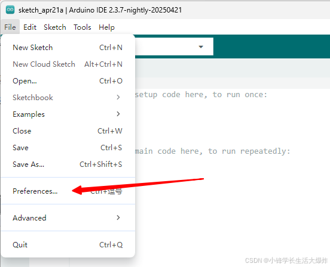Open the File menu
The height and width of the screenshot is (267, 330).
tap(10, 27)
